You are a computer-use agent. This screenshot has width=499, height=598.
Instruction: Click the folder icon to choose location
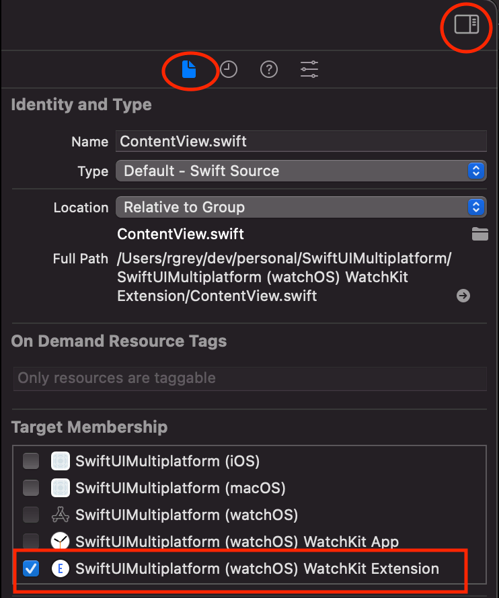click(479, 234)
